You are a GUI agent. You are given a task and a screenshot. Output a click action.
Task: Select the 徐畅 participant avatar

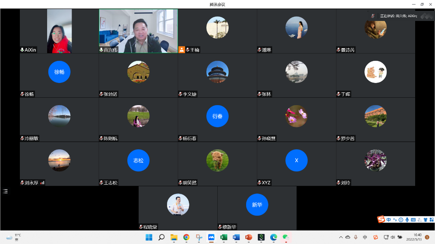pos(59,72)
